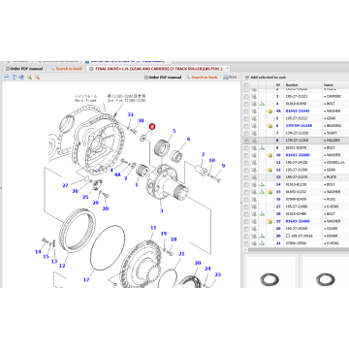Add COVER,L.H. row 11 to cart icon

(x=254, y=163)
